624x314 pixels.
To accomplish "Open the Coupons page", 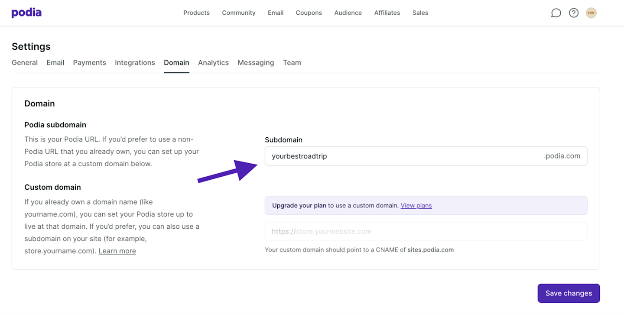I will pyautogui.click(x=309, y=13).
